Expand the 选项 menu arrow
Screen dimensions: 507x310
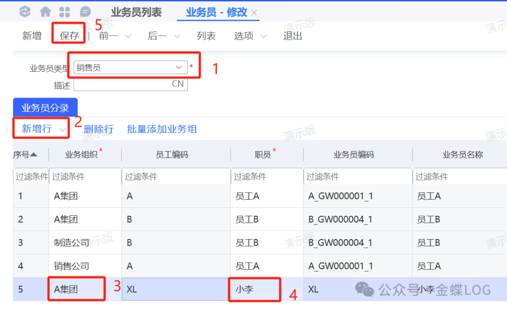(263, 36)
